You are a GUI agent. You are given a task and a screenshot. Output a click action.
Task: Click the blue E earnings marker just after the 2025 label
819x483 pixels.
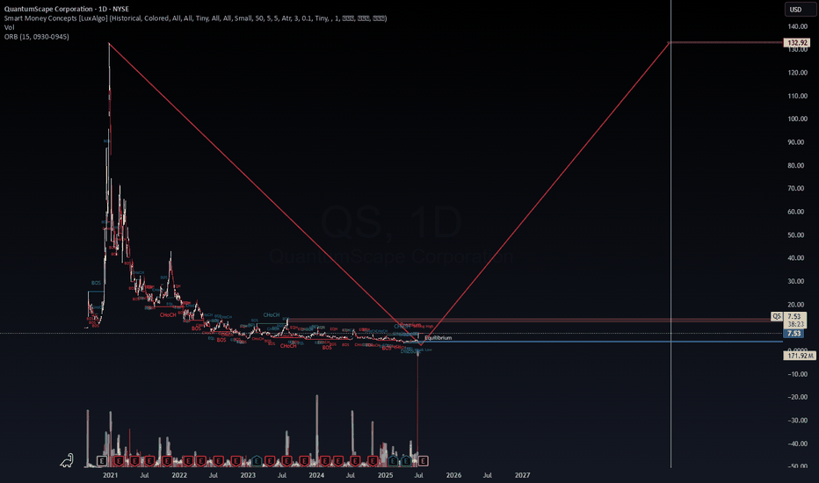(x=393, y=460)
